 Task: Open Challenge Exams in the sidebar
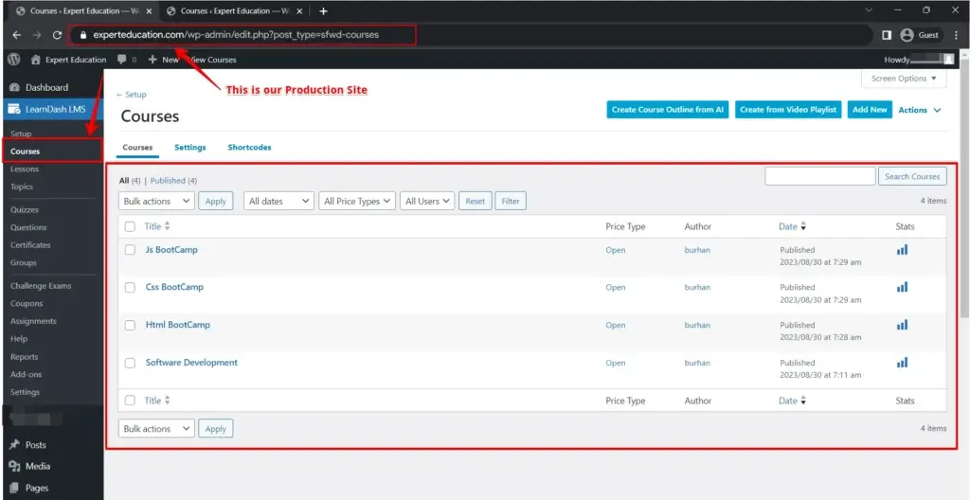[41, 286]
